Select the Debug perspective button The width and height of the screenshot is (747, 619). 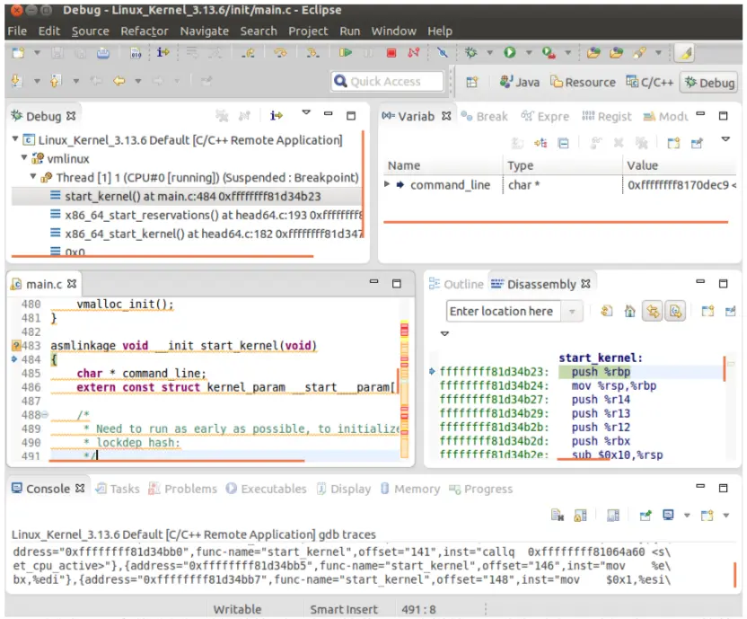tap(709, 83)
